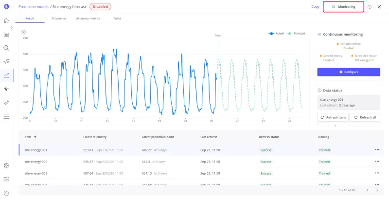389x200 pixels.
Task: Open the magnifier analysis sidebar icon
Action: (6, 48)
